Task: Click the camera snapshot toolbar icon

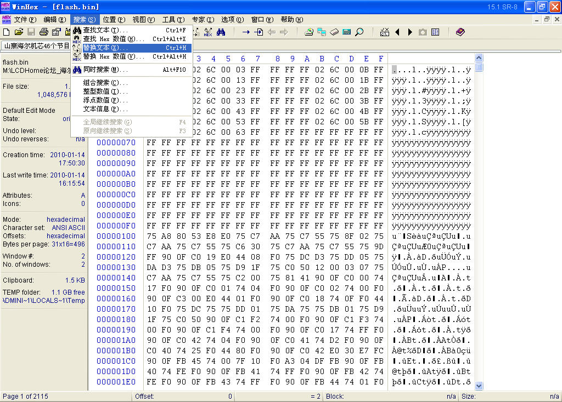Action: 423,32
